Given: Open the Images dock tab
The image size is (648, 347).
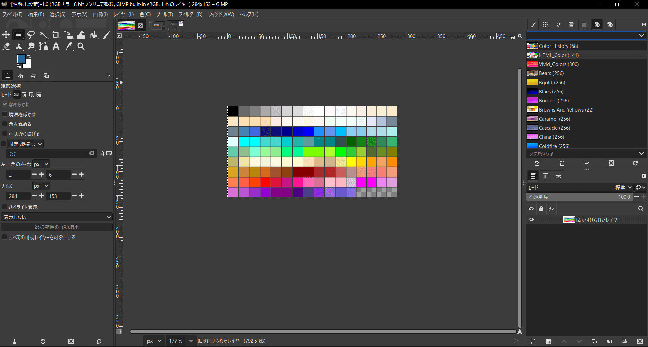Looking at the screenshot, I should [x=46, y=76].
